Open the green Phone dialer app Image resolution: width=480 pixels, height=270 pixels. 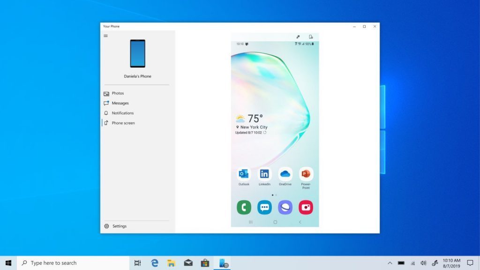pos(244,207)
